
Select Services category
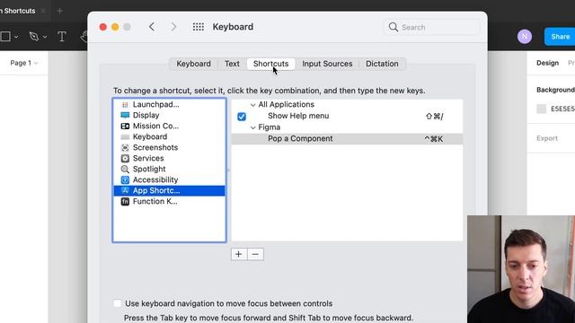[169, 158]
